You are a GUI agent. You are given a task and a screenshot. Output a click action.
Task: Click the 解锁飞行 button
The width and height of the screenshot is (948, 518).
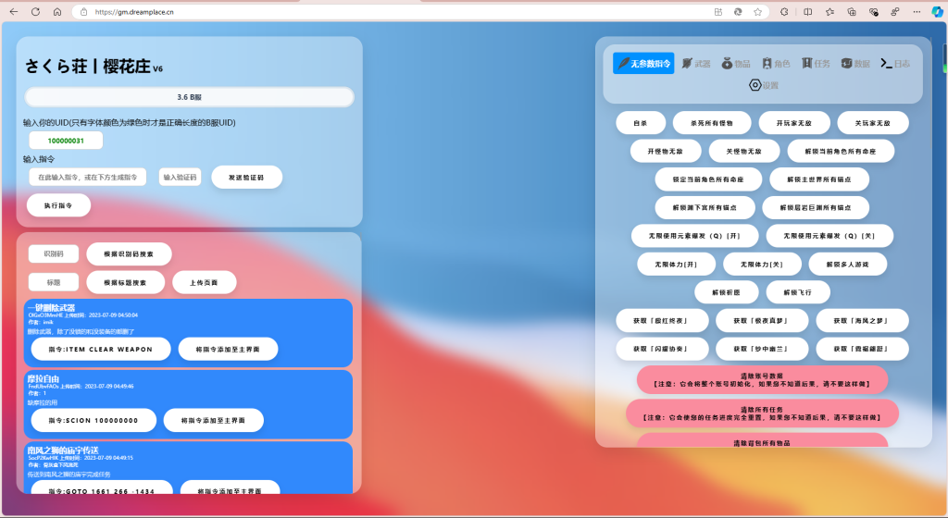798,292
